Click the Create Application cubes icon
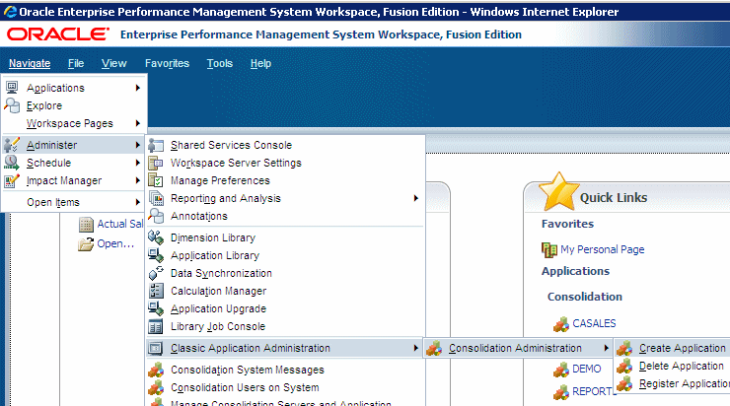Image resolution: width=730 pixels, height=406 pixels. 624,348
